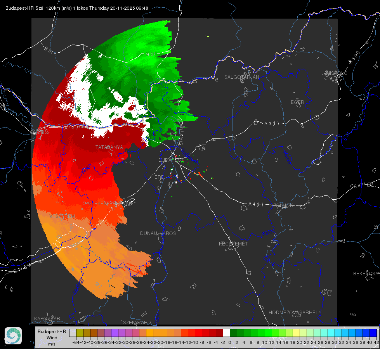Click the ERD town label
This screenshot has height=349, width=380.
[x=159, y=177]
